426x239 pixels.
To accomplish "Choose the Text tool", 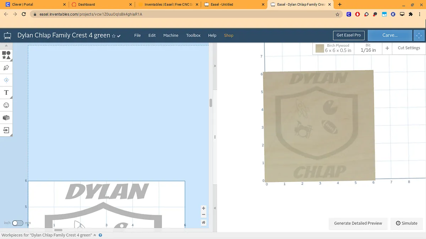I will point(6,93).
